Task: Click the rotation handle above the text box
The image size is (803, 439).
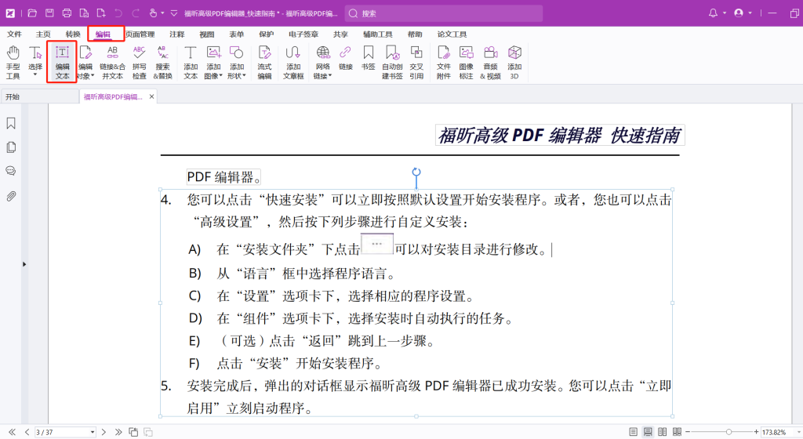Action: point(416,172)
